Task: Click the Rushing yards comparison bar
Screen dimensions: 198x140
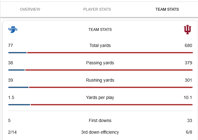Action: coord(100,87)
